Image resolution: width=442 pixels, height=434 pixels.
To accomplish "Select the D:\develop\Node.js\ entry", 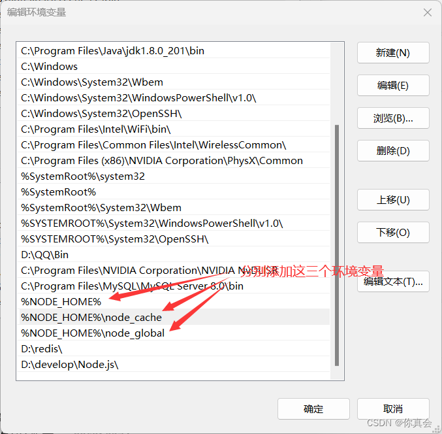I will pos(174,365).
